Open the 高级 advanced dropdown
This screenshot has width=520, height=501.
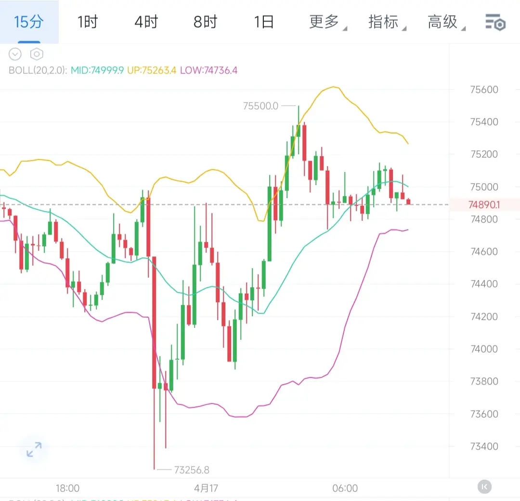(x=446, y=22)
